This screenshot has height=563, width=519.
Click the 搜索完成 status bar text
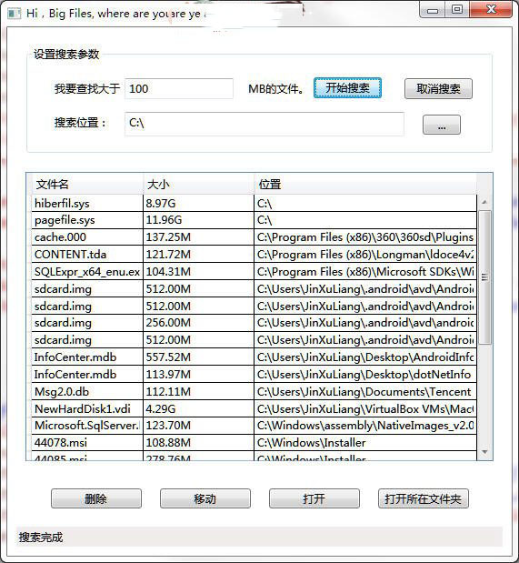point(41,538)
